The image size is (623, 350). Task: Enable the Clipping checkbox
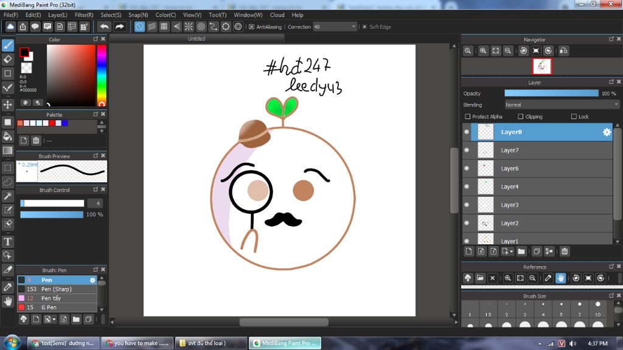pos(521,117)
